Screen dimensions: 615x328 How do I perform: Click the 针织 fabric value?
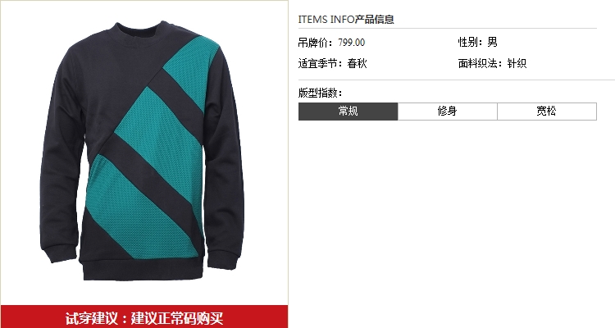517,63
